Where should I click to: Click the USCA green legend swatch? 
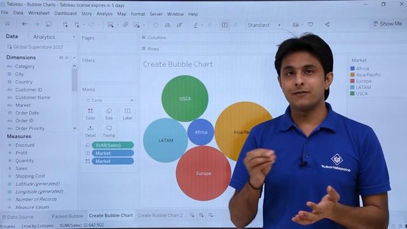click(352, 94)
